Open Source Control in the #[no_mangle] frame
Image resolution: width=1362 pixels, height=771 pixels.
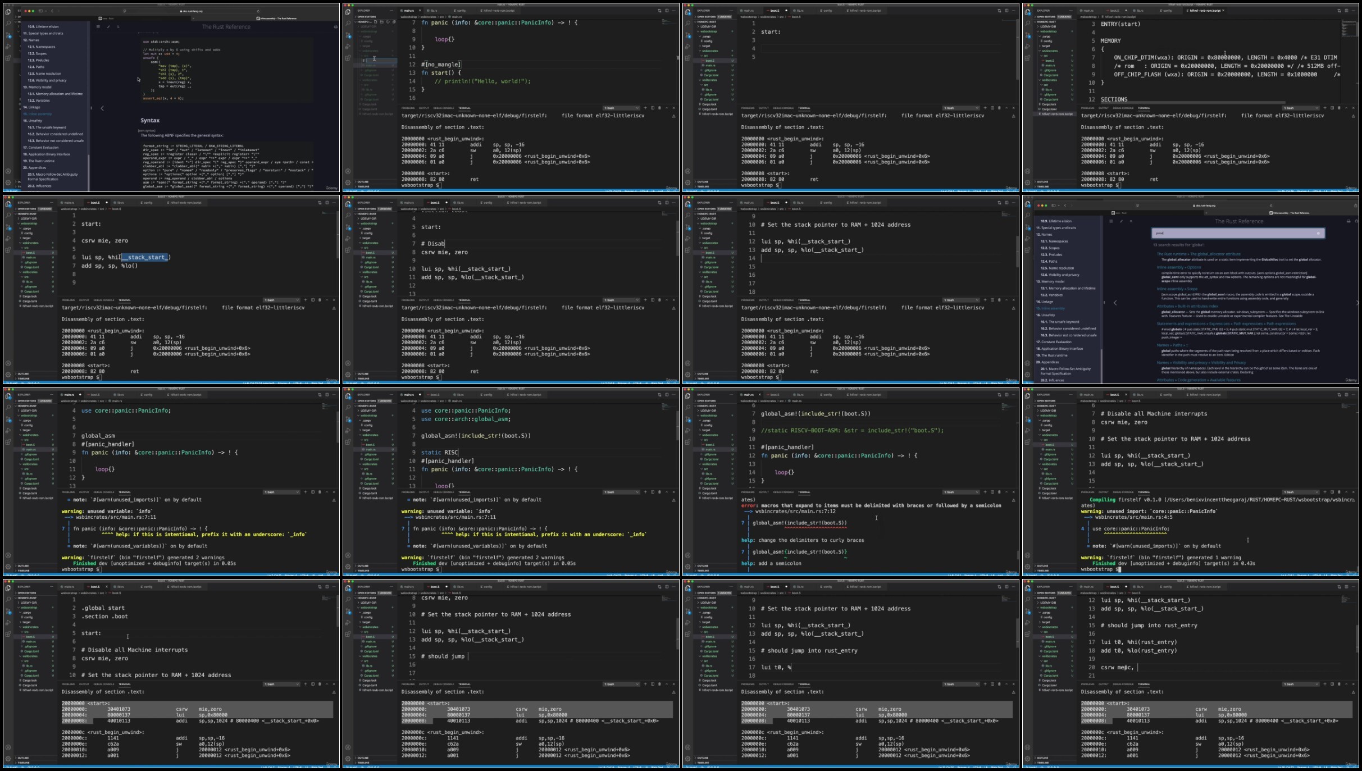pos(348,34)
